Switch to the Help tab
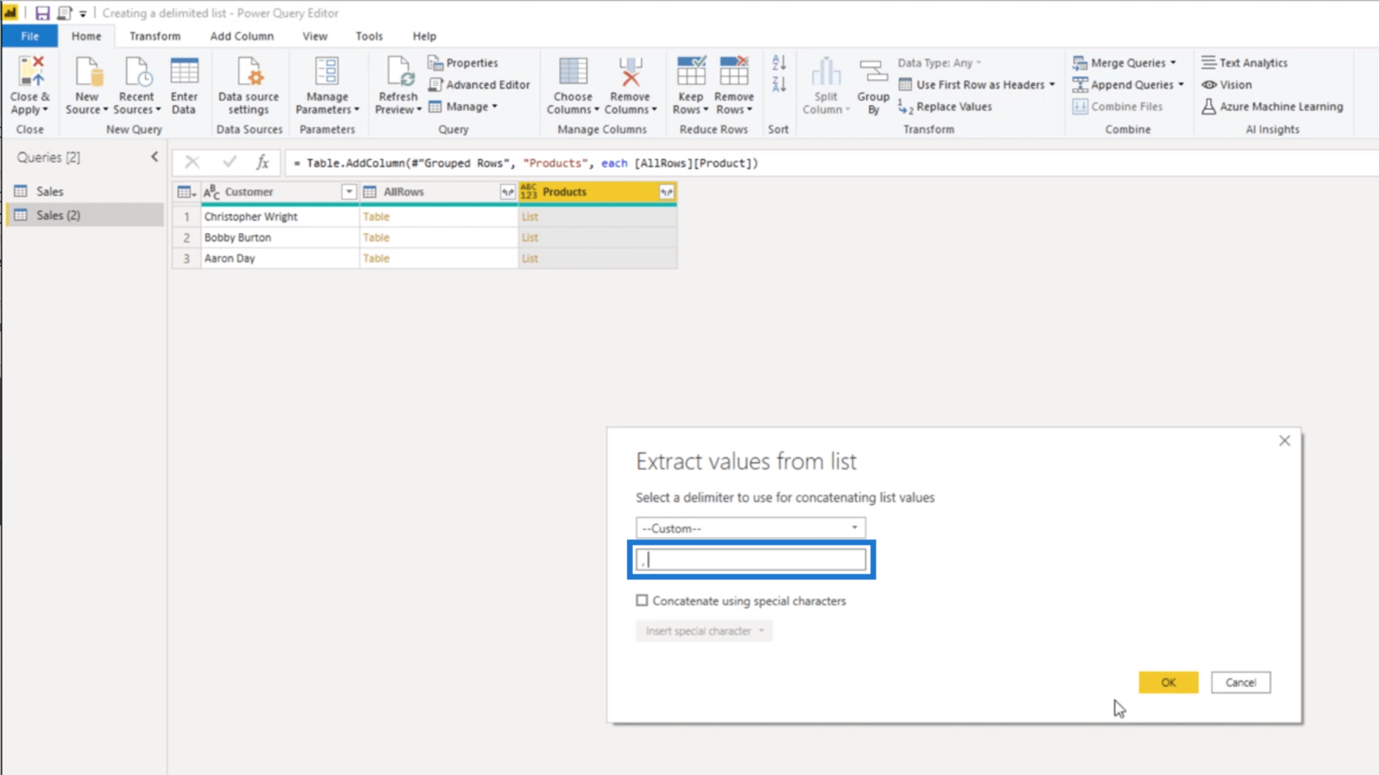The width and height of the screenshot is (1379, 775). coord(424,36)
